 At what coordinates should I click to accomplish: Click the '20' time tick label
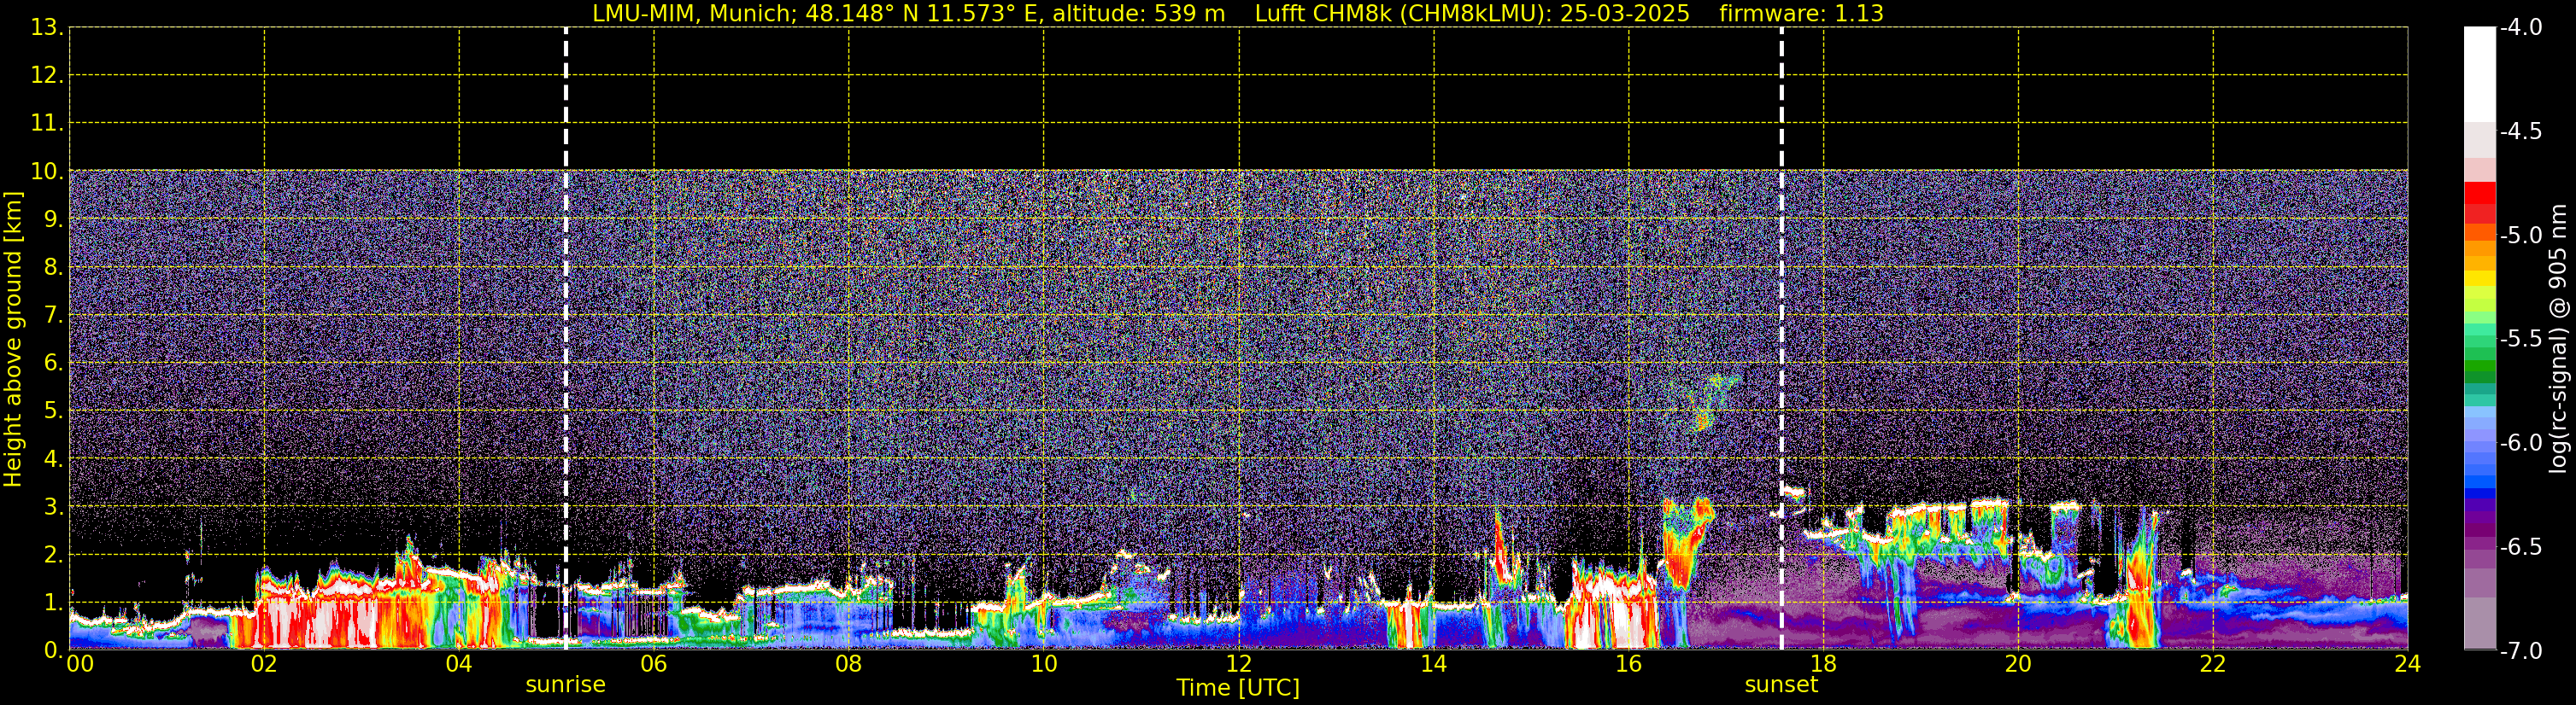(x=2018, y=664)
